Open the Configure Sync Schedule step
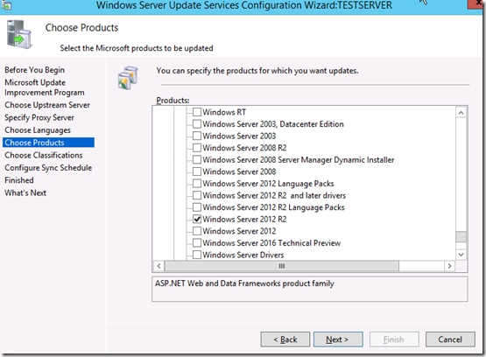Viewport: 486px width, 357px height. 48,168
